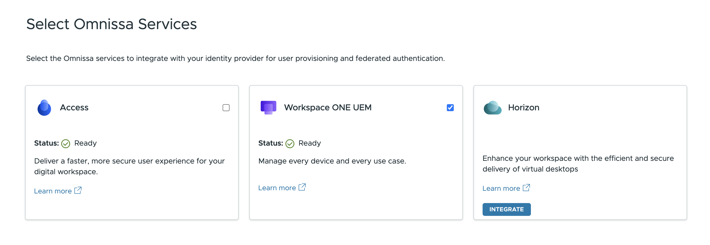Click the "Access" card title
The height and width of the screenshot is (245, 710).
(74, 107)
